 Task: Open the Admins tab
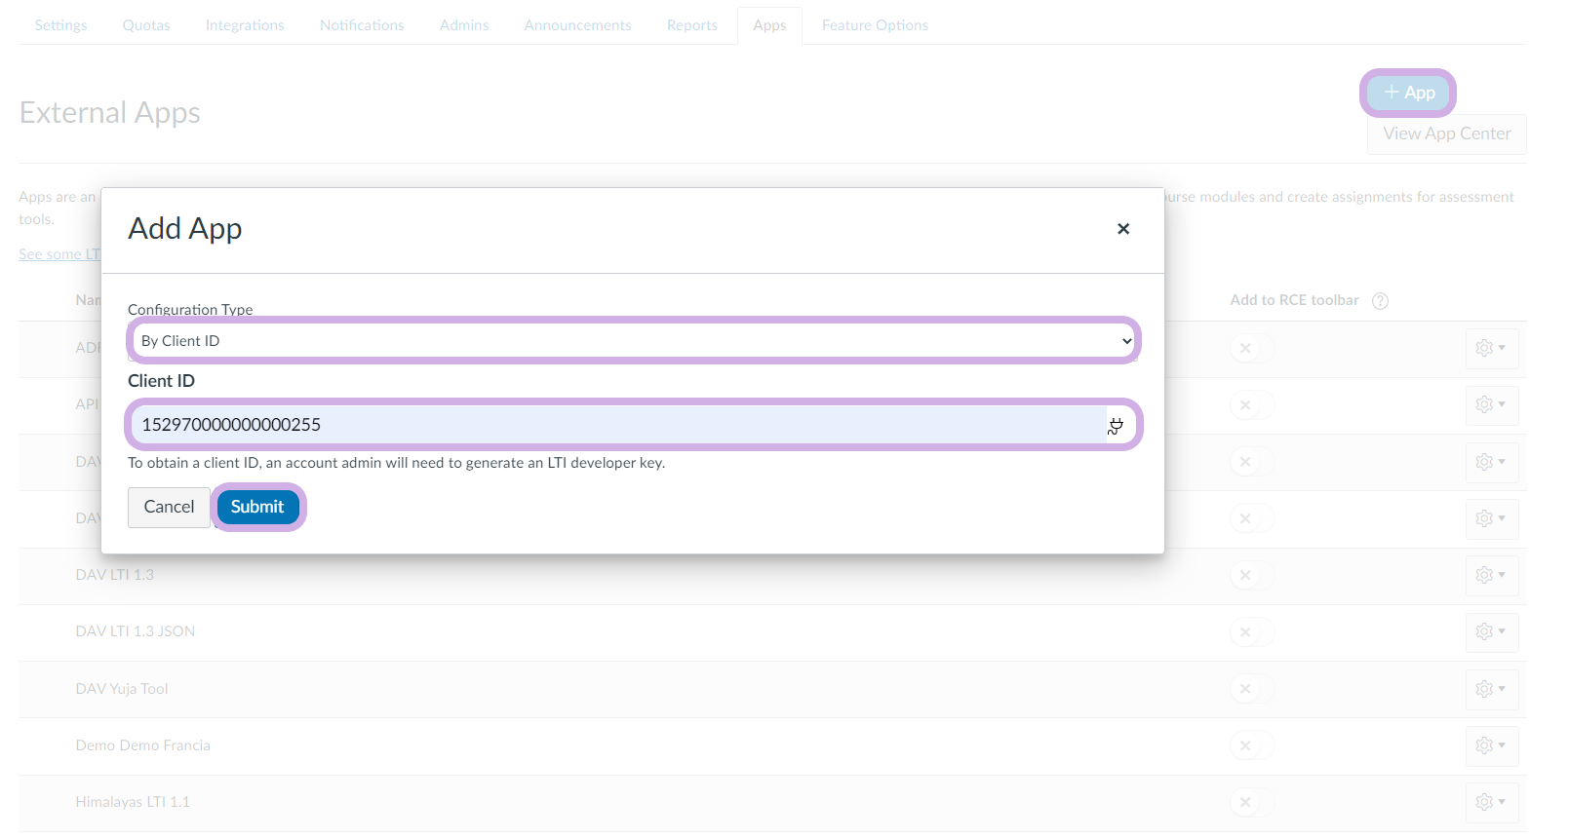pyautogui.click(x=464, y=25)
